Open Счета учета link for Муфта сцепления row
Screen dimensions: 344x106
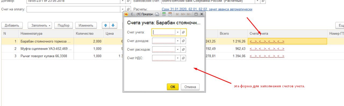click(x=267, y=49)
